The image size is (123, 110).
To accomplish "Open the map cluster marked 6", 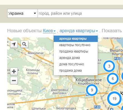I will click(x=113, y=79).
